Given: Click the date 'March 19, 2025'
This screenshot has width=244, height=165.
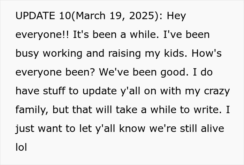Looking at the screenshot, I should point(116,16).
